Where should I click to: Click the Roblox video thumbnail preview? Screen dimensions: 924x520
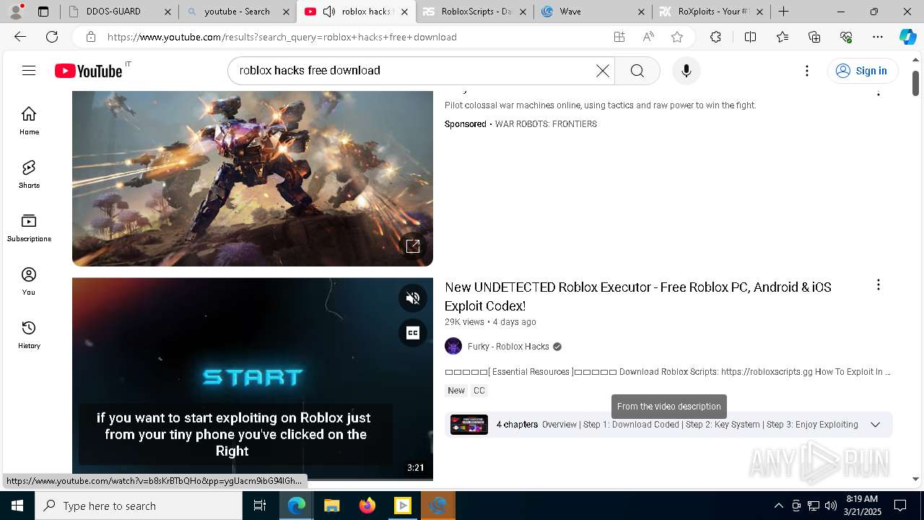point(253,379)
